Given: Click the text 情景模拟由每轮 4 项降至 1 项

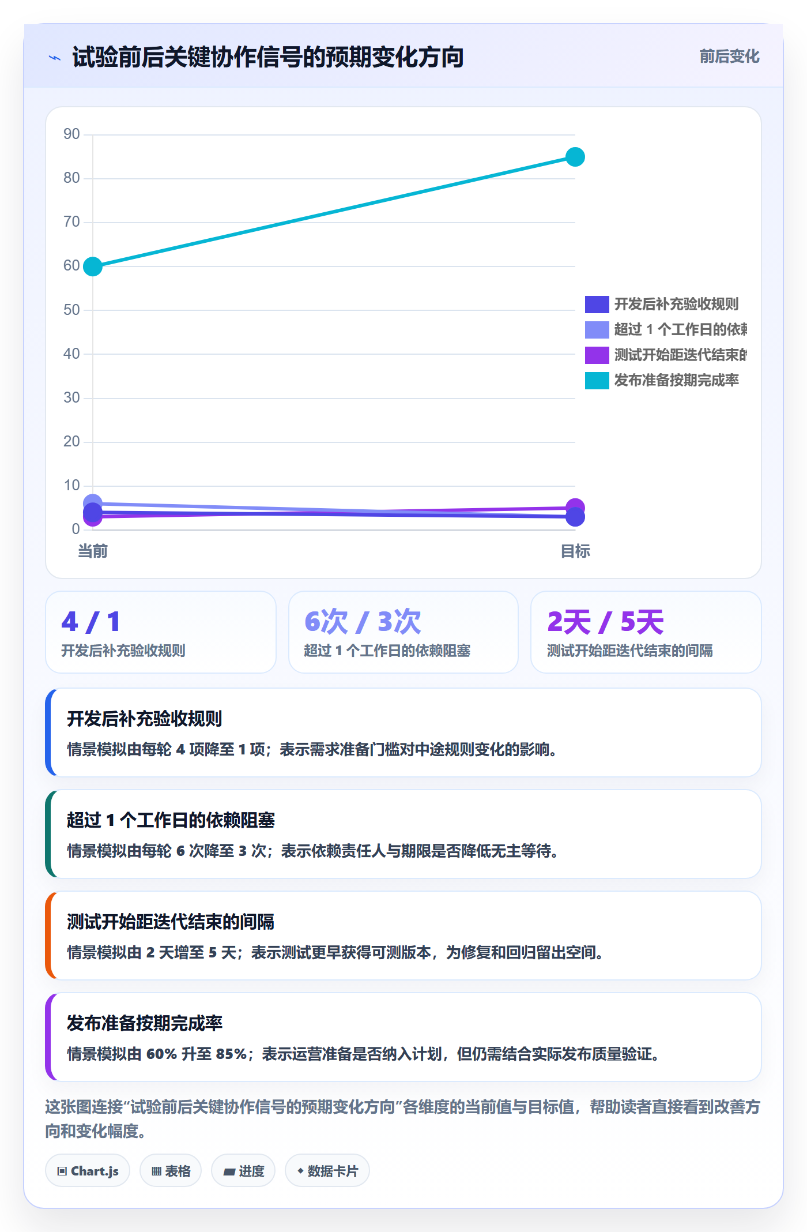Looking at the screenshot, I should coord(166,749).
